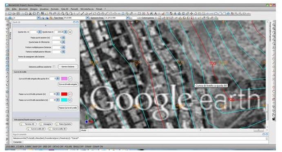Click the erase X icon at left edge
This screenshot has height=152, width=282.
(x=7, y=139)
